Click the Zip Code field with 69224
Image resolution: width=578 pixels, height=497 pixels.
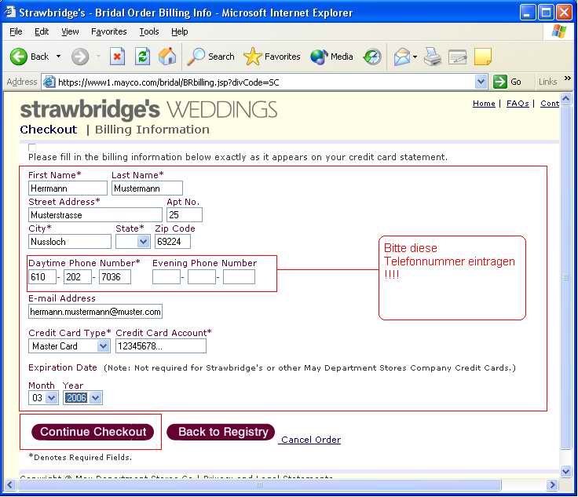[x=173, y=242]
